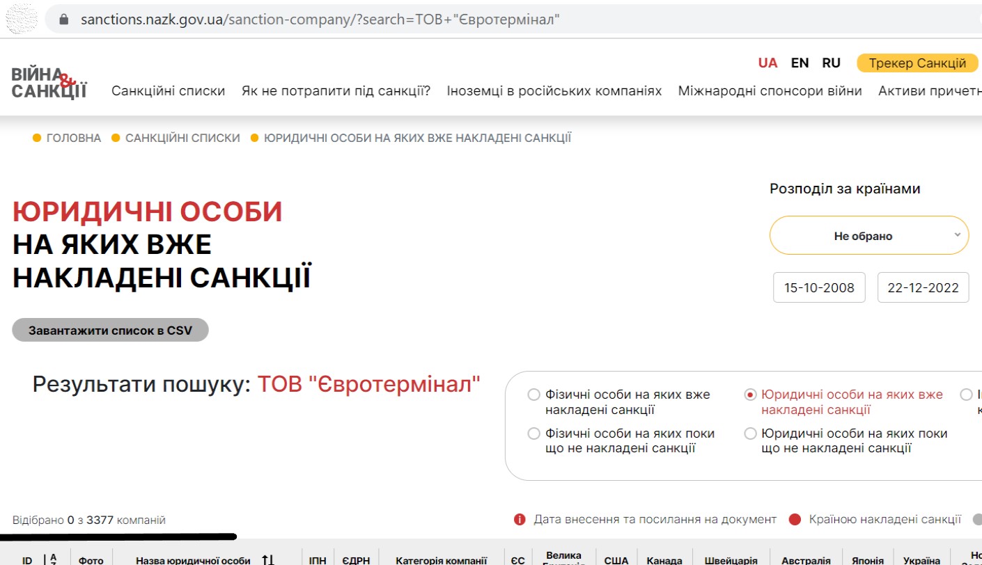The image size is (982, 565).
Task: Click the profile avatar icon at top-left
Action: click(x=21, y=19)
